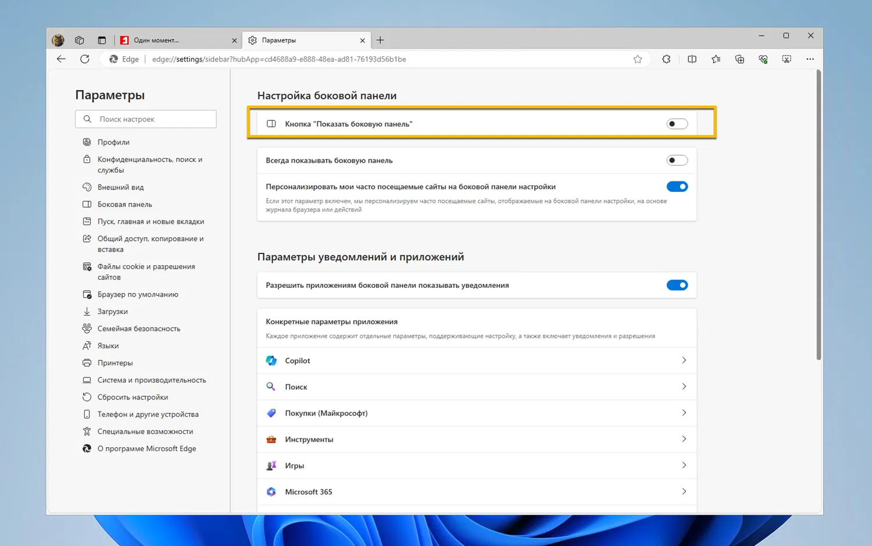Open Общий доступ, копирование и вставка
Viewport: 872px width, 546px height.
click(150, 244)
